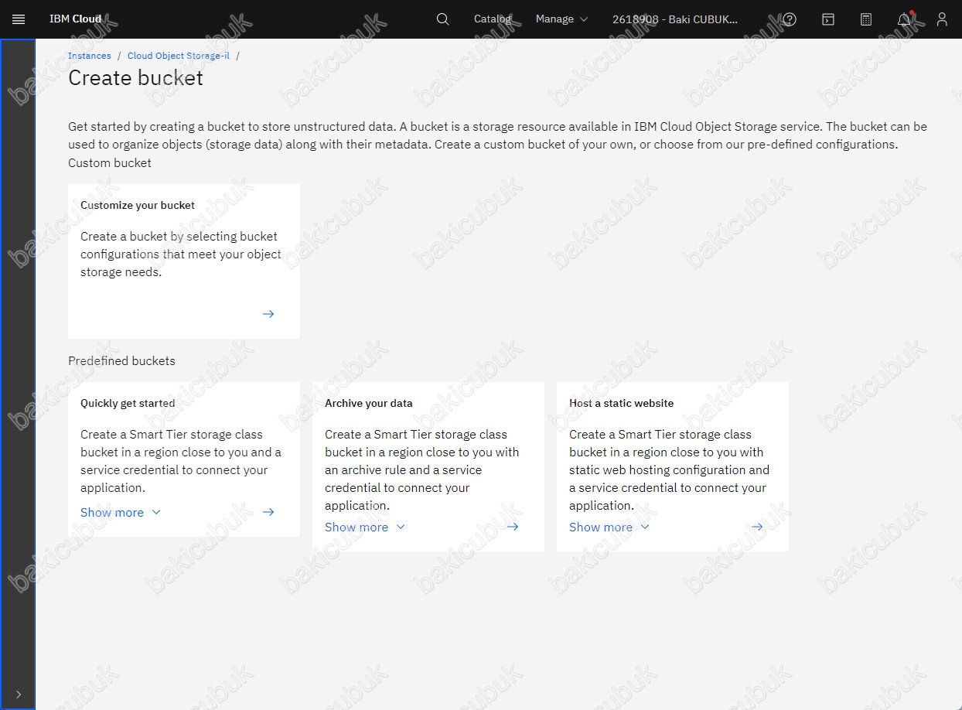Expand Show more under Quickly get started
The height and width of the screenshot is (710, 962).
(x=121, y=512)
